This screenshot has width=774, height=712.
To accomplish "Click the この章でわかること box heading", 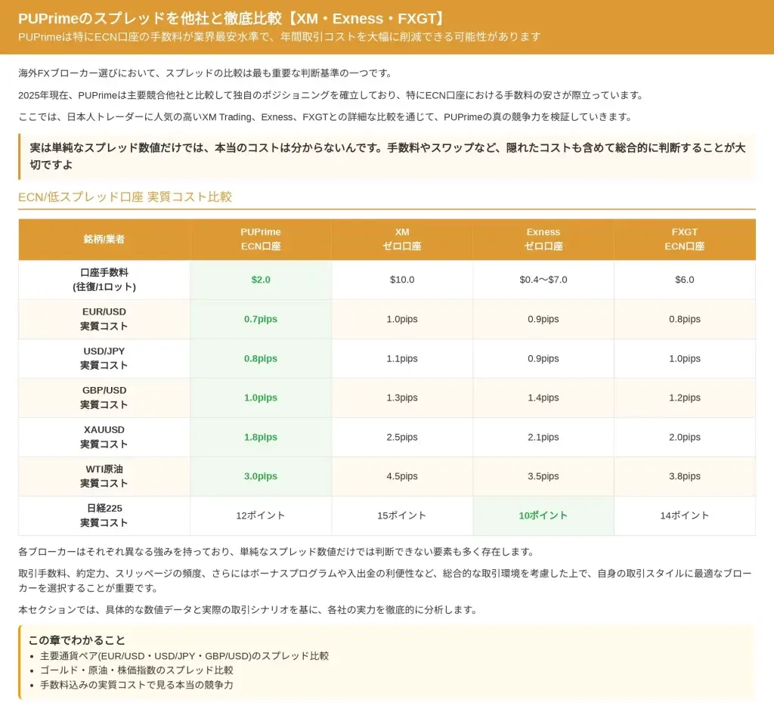I will pyautogui.click(x=77, y=640).
